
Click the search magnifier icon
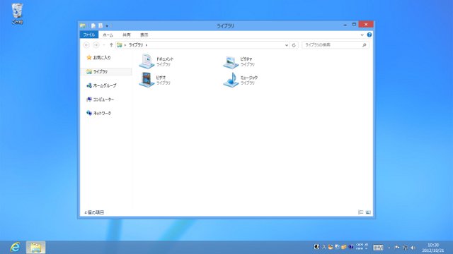point(365,45)
